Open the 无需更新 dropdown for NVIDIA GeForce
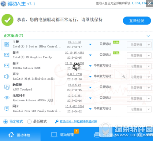This screenshot has height=141, width=153. click(149, 66)
